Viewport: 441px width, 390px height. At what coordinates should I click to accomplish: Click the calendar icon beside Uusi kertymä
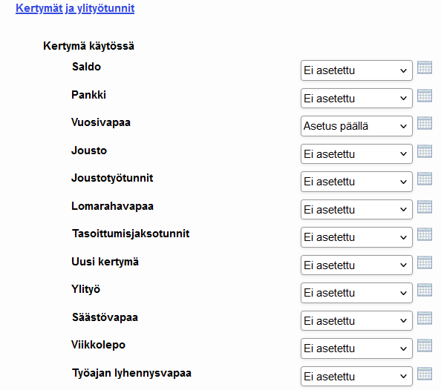pos(425,262)
